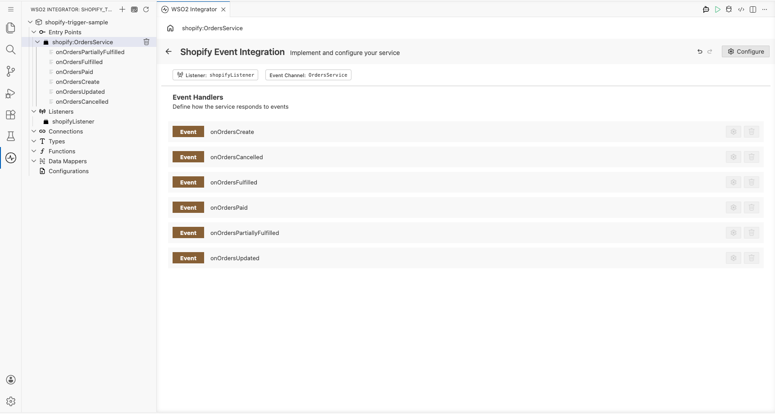
Task: Delete the onOrdersFulfilled event handler
Action: coord(752,182)
